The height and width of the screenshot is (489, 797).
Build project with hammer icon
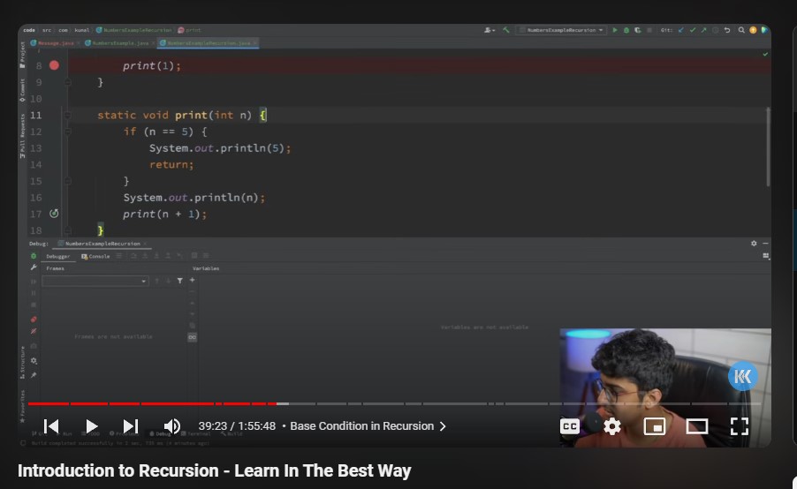pyautogui.click(x=505, y=30)
